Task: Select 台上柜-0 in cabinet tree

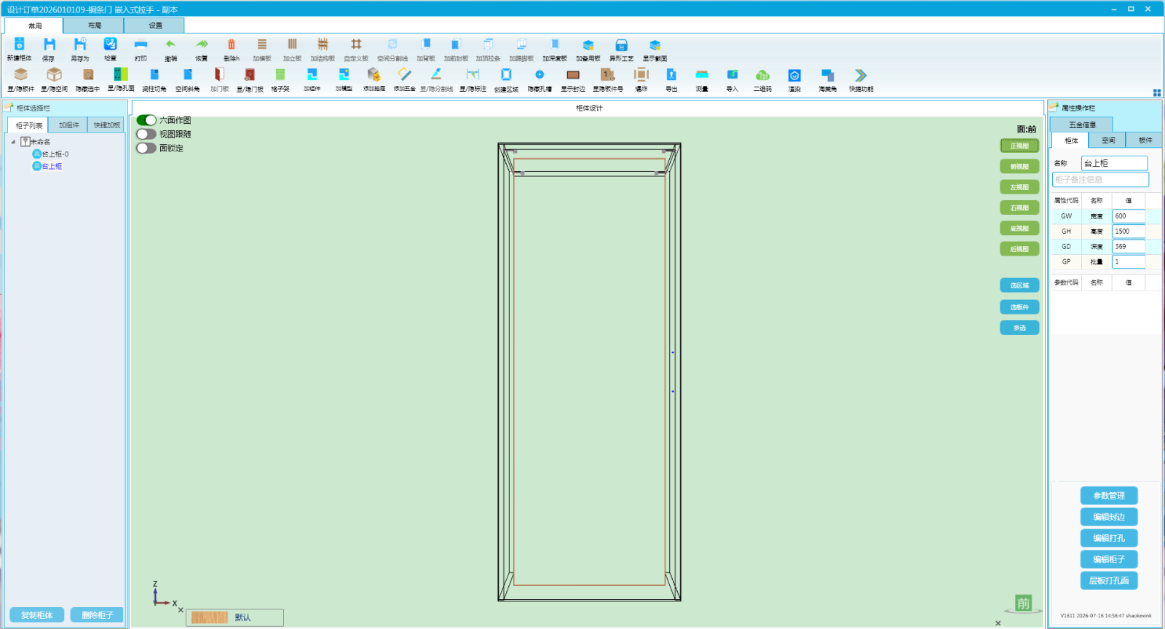Action: pyautogui.click(x=55, y=154)
